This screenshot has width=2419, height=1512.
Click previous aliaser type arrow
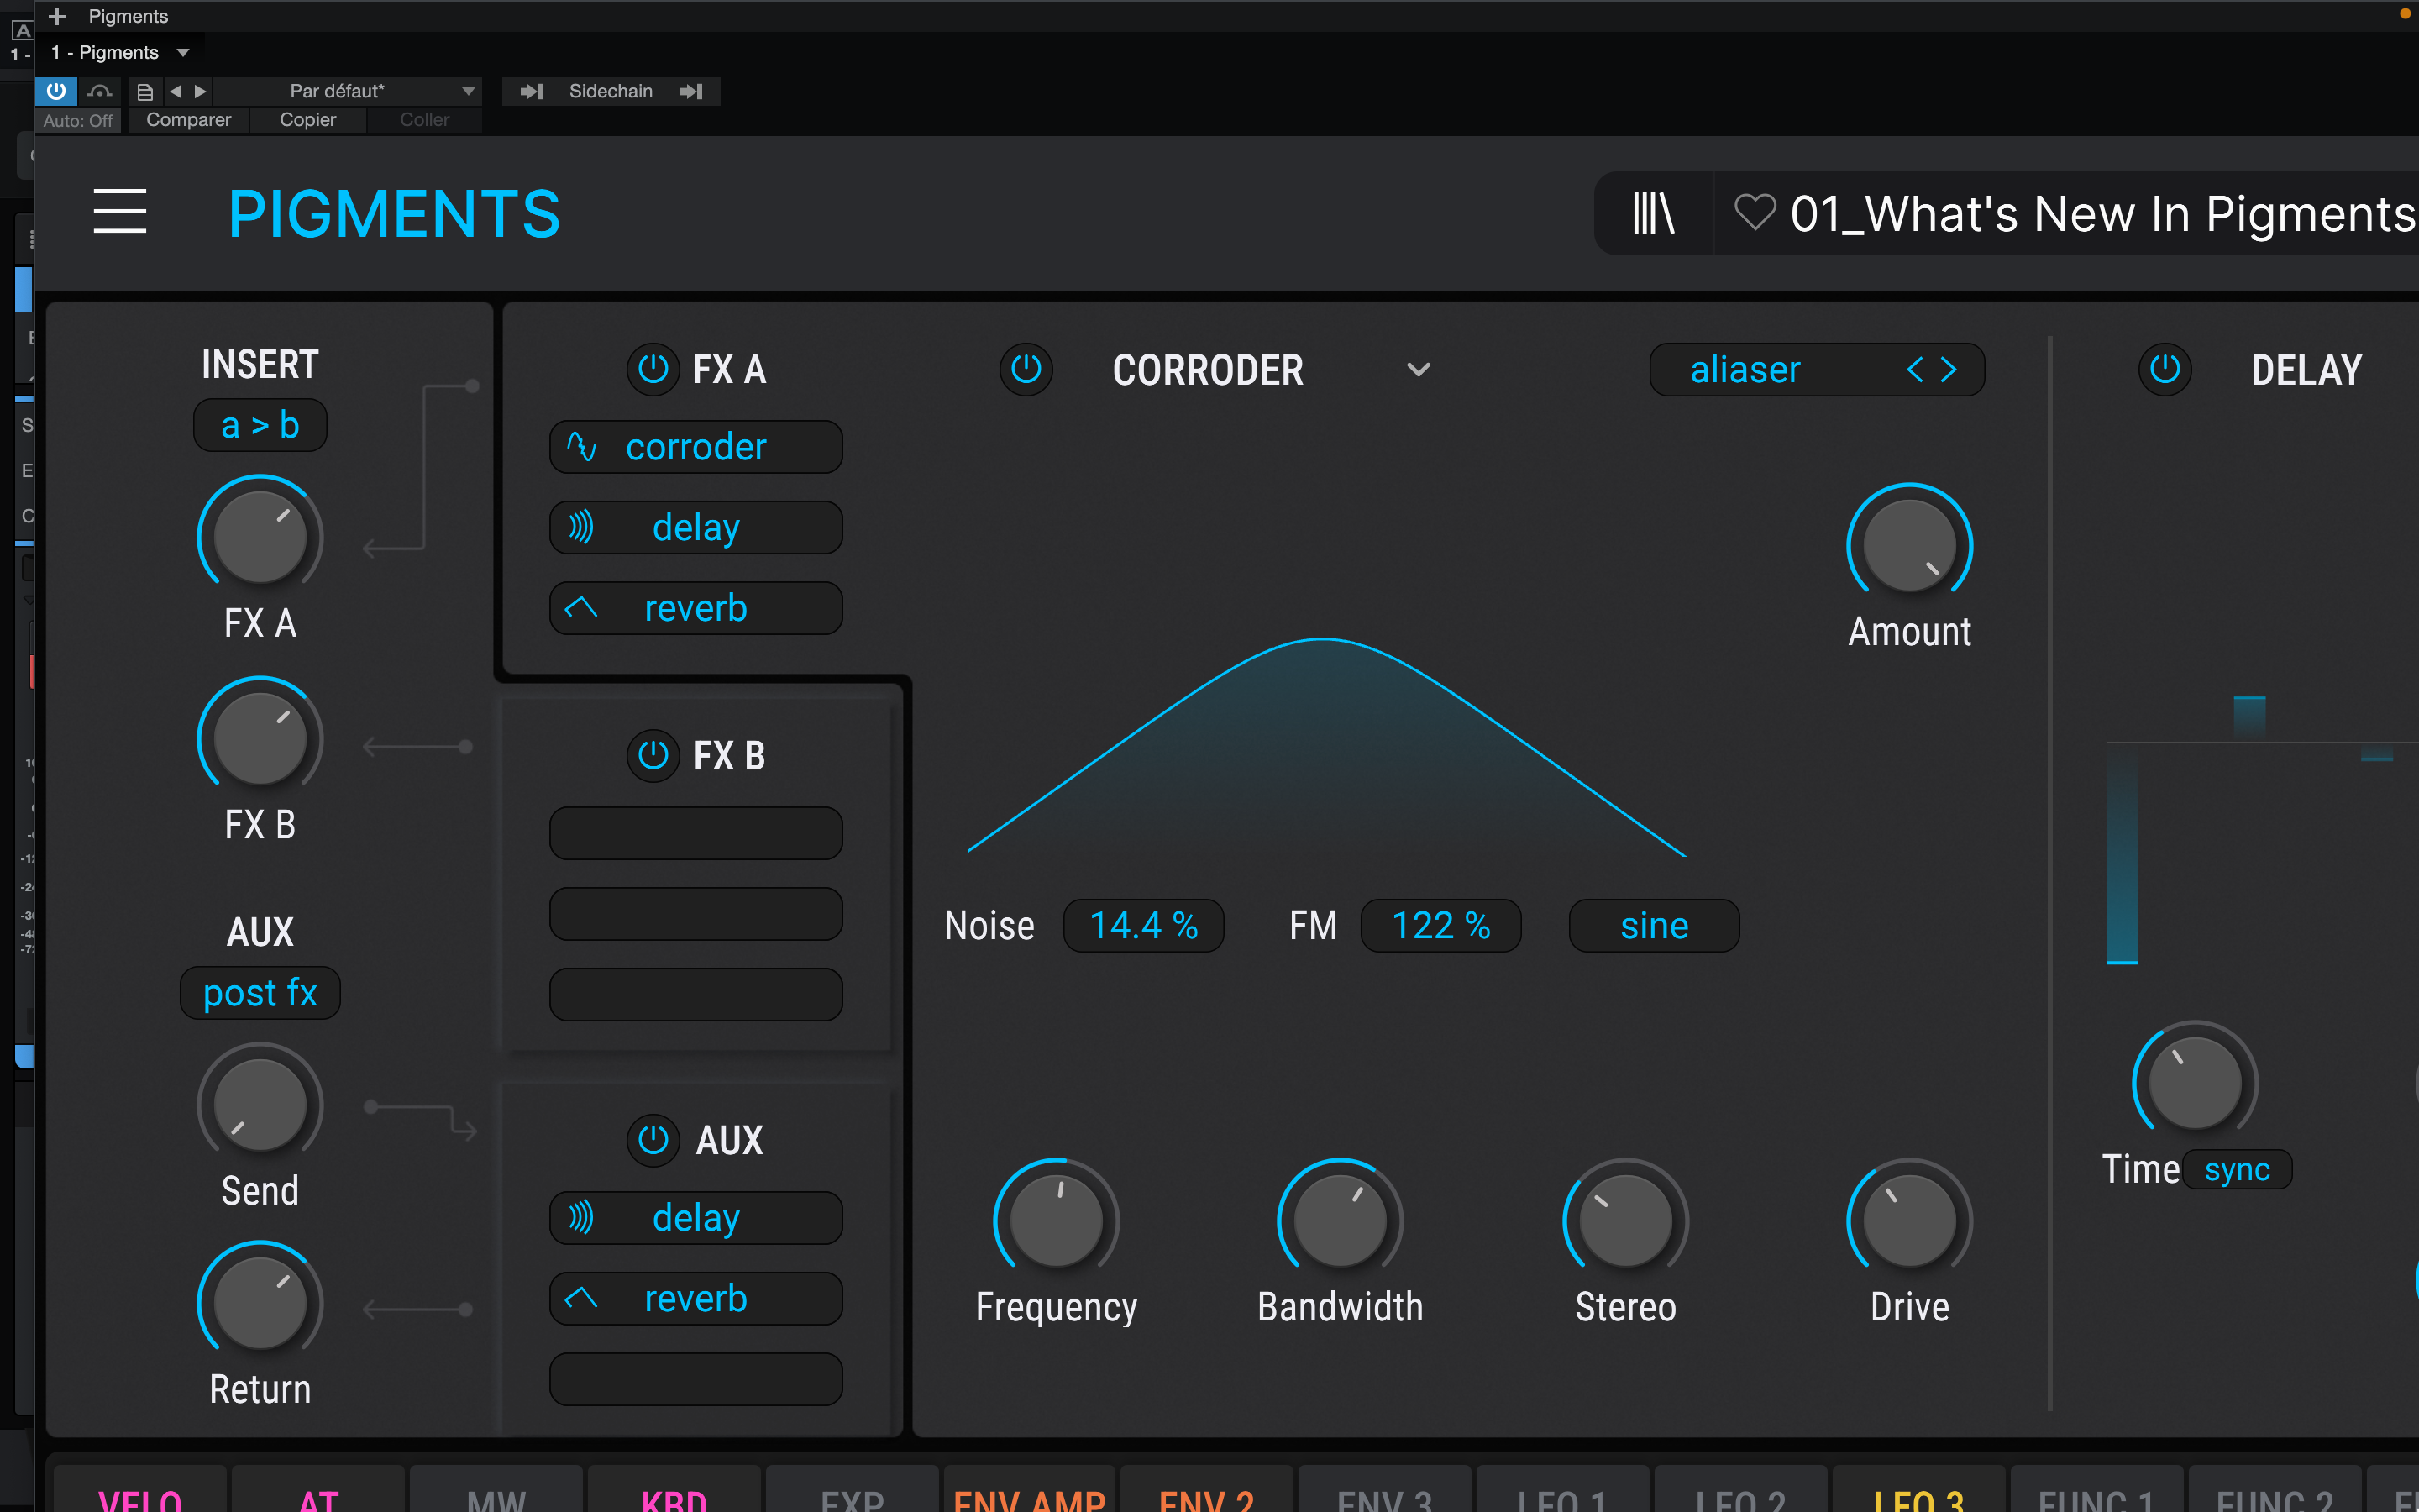(x=1914, y=370)
